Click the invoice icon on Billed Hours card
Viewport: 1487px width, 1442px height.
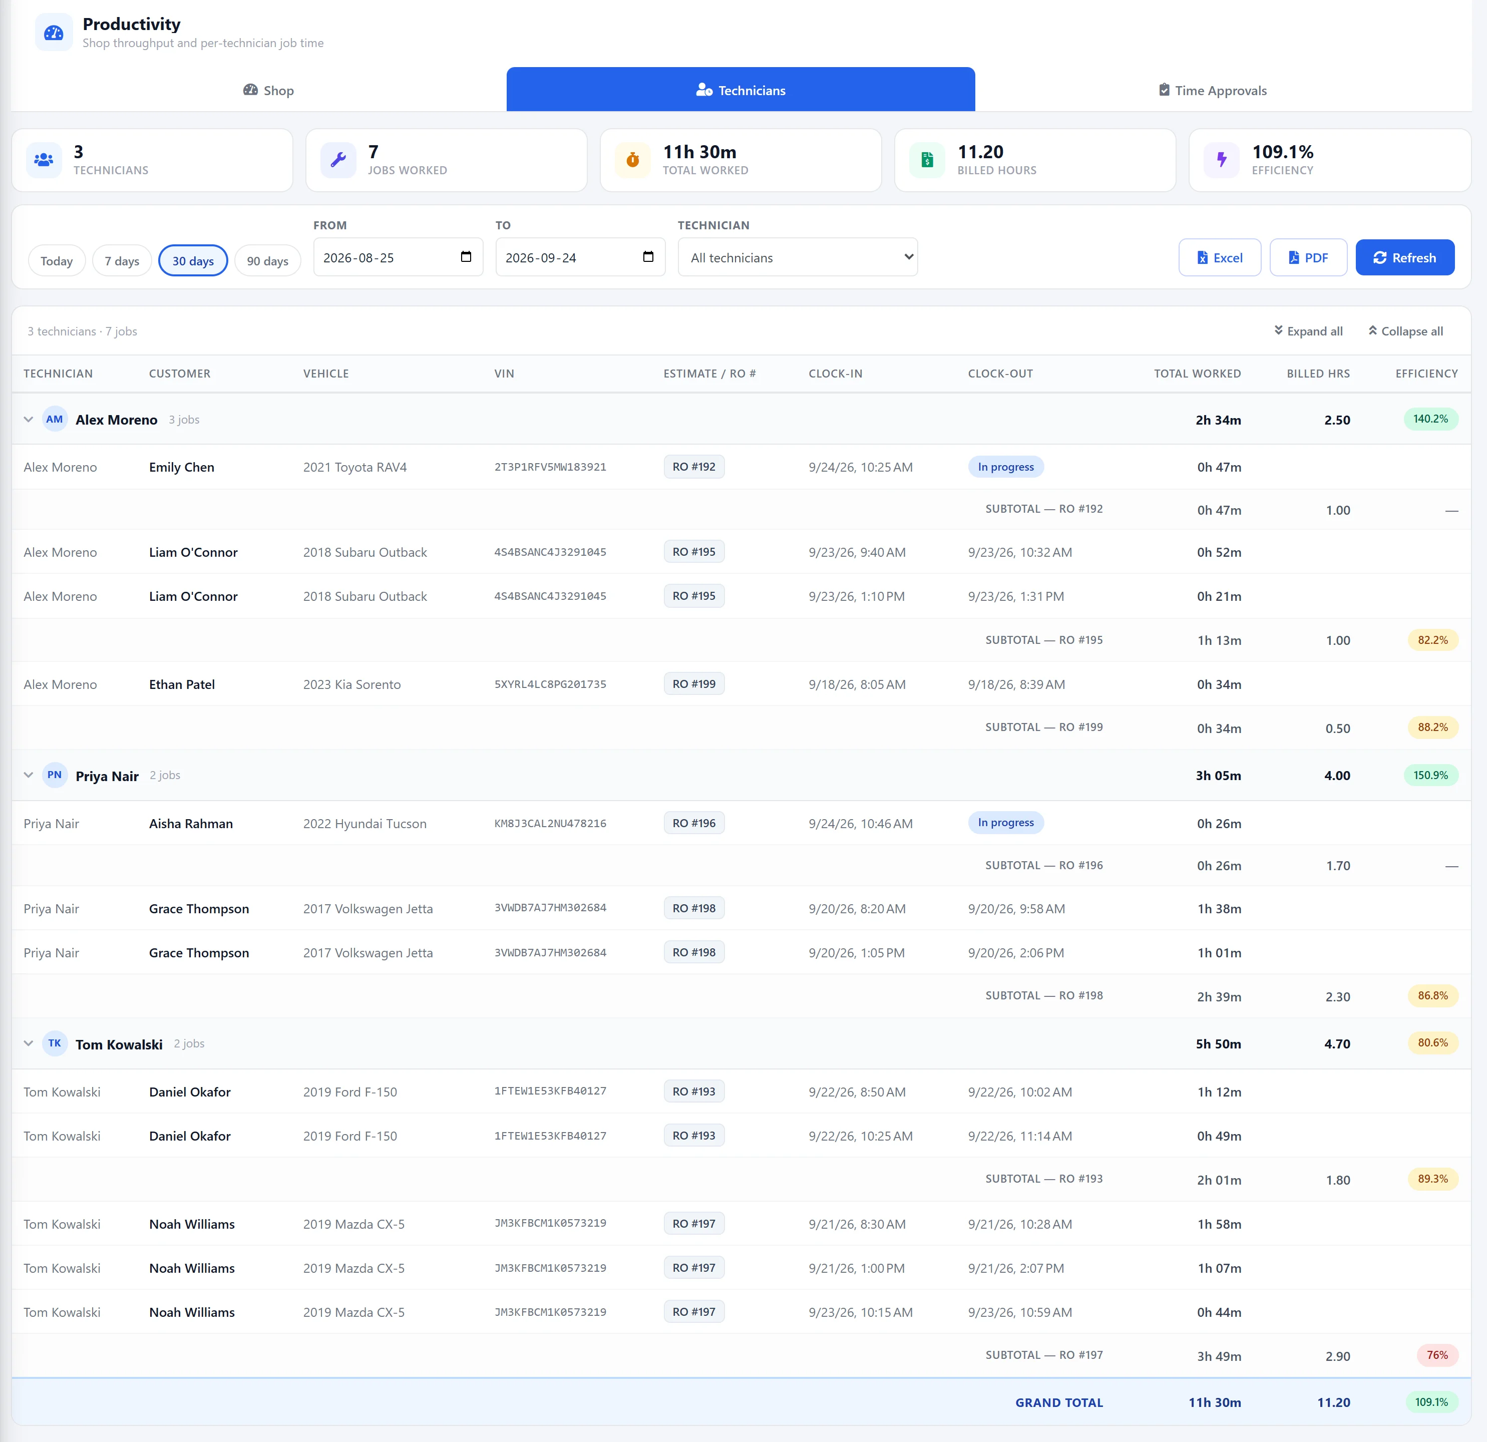click(927, 160)
